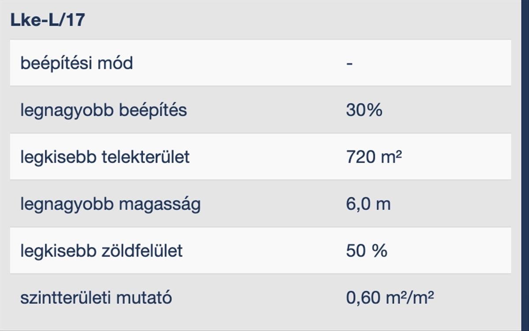
Task: Click the dash value for beépítési mód
Action: point(350,63)
